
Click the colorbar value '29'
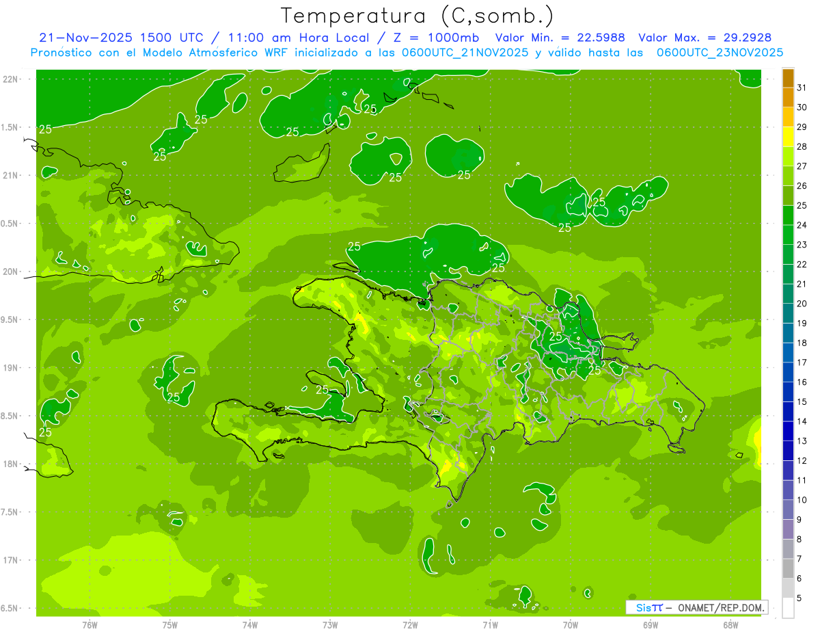[802, 127]
